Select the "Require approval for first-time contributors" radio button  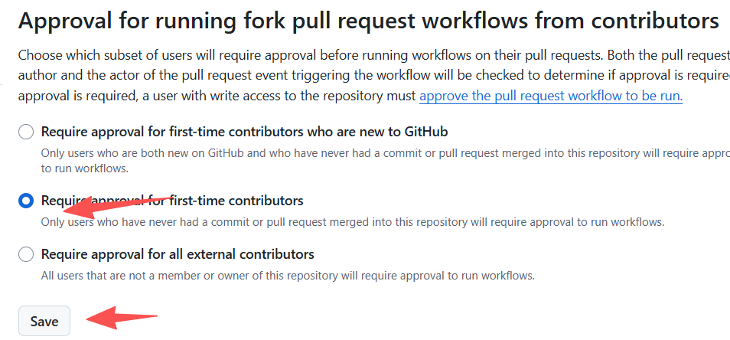click(26, 201)
